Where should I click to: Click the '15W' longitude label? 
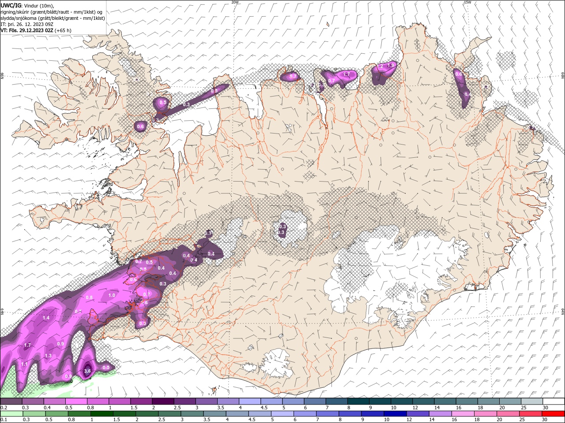(x=467, y=2)
